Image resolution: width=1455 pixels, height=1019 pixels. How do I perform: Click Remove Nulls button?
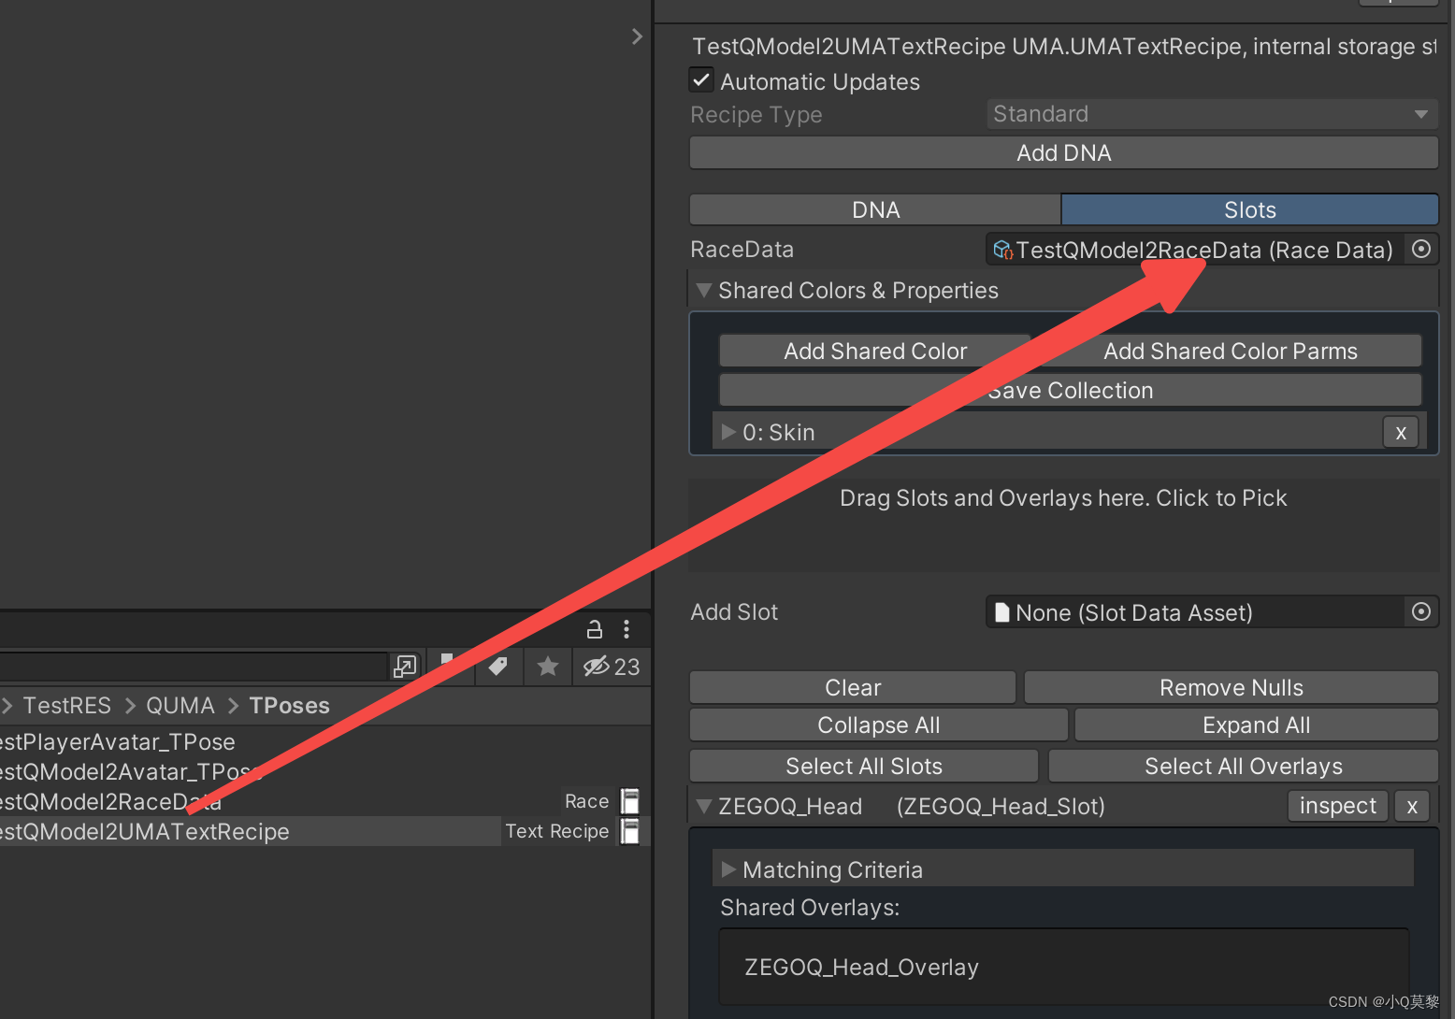coord(1231,687)
